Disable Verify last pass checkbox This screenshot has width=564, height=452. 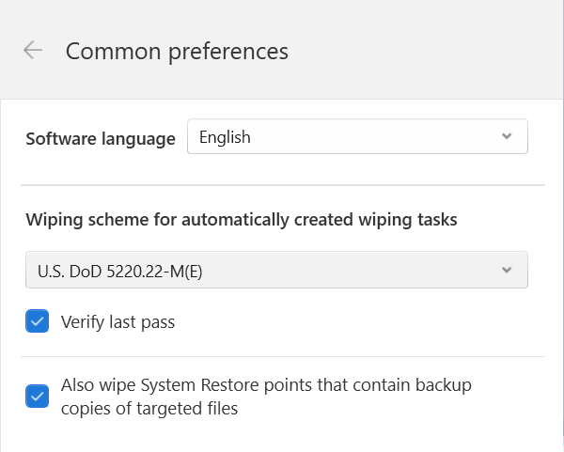[37, 321]
